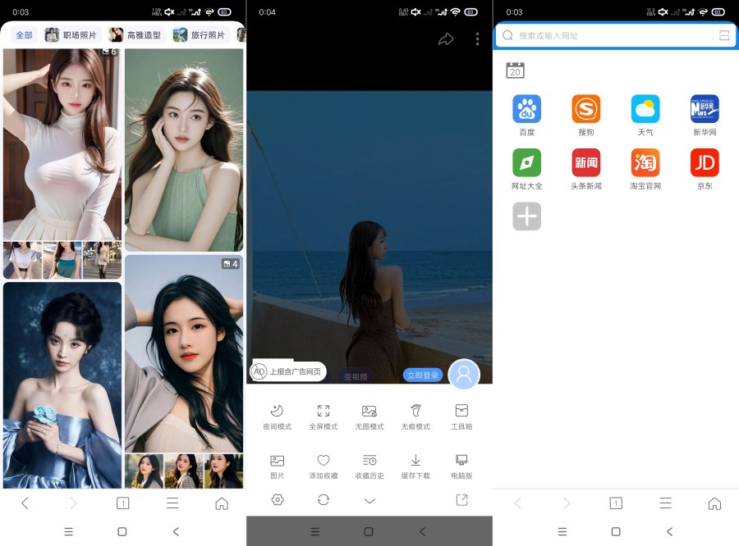Viewport: 739px width, 546px height.
Task: Enable no-image mode (无图模式)
Action: click(369, 416)
